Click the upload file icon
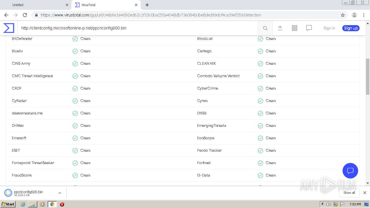Viewport: 370px width, 208px height. coord(280,28)
